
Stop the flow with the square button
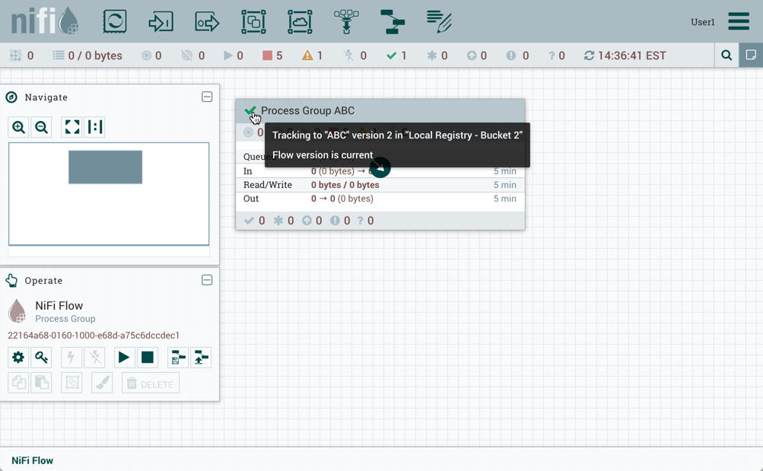tap(148, 358)
